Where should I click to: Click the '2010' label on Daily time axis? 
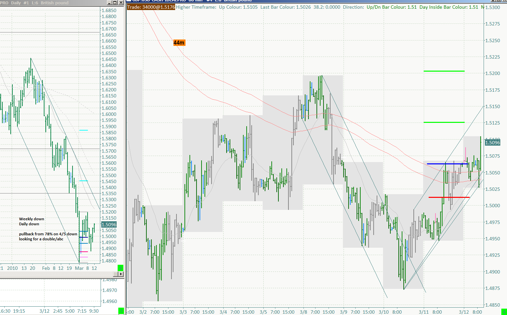click(x=12, y=268)
